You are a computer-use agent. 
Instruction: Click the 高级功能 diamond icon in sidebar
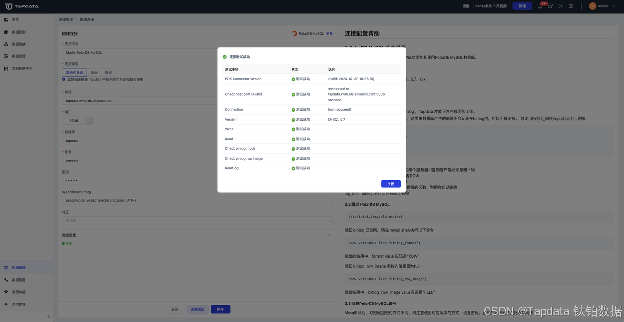(x=6, y=292)
